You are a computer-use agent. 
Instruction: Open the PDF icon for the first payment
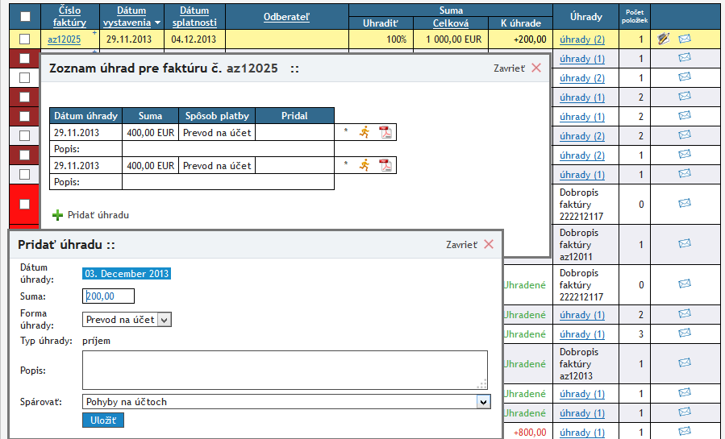385,133
